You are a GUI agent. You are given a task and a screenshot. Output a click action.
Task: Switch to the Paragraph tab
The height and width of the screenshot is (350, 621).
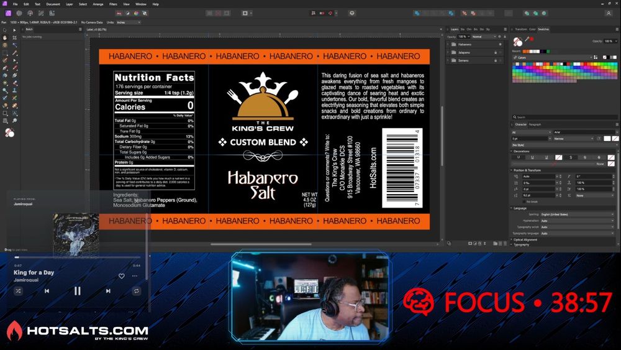535,124
